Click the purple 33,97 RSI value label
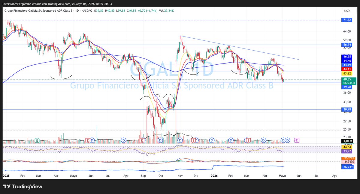Screen dimensions: 360x194 coord(347,151)
